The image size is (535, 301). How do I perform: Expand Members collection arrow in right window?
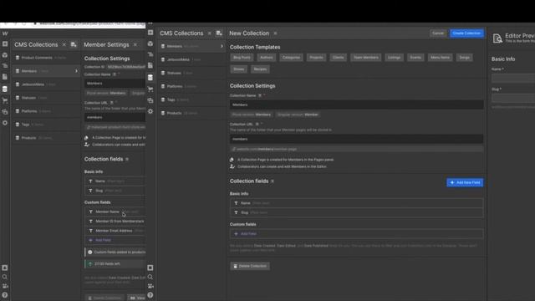click(222, 46)
